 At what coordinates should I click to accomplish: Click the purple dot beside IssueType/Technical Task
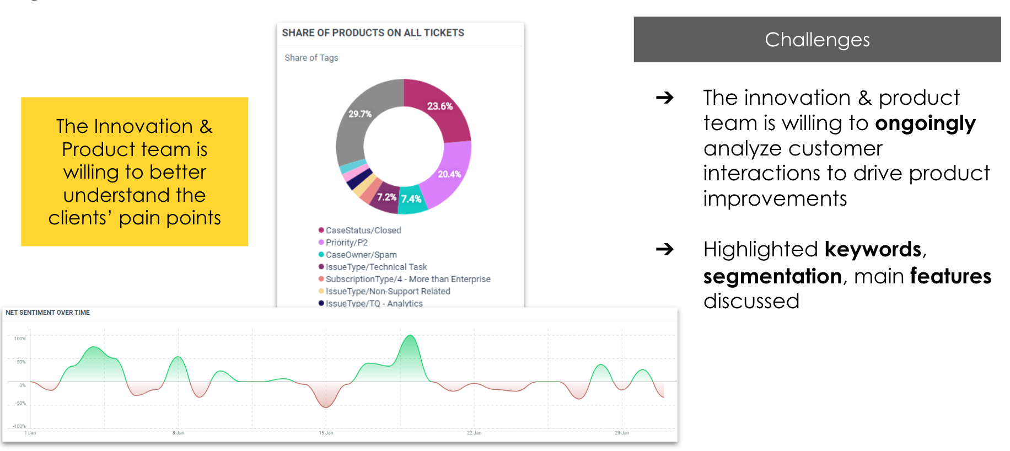tap(321, 266)
